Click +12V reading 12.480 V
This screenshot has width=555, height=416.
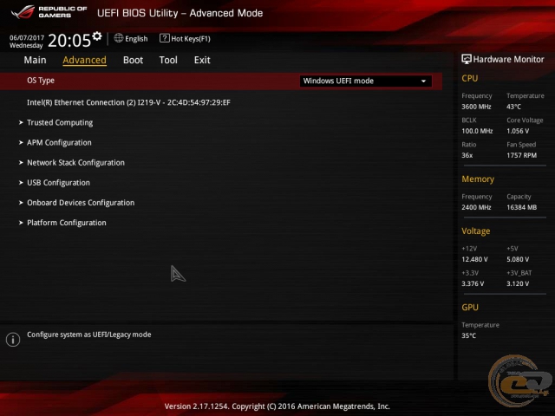point(474,259)
